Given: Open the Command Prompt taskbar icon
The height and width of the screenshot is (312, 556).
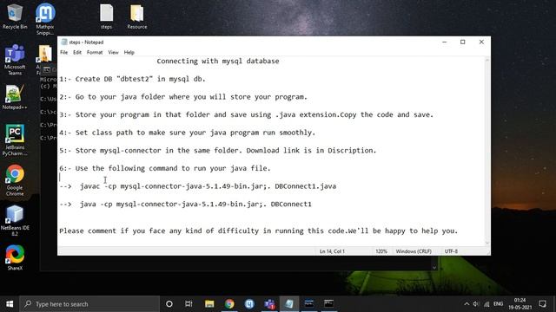Looking at the screenshot, I should [x=329, y=304].
